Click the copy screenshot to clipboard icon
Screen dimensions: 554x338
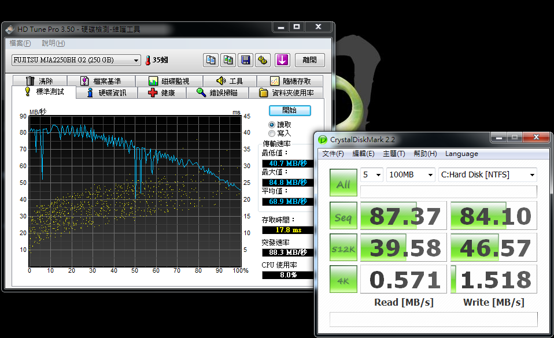tap(228, 60)
